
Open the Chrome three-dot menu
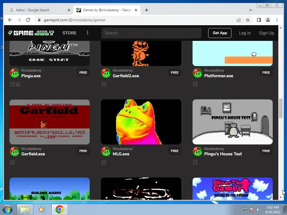[x=277, y=20]
